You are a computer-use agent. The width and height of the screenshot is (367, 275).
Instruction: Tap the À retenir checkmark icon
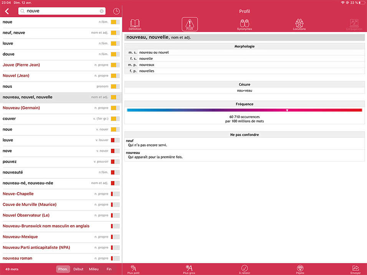pyautogui.click(x=245, y=269)
